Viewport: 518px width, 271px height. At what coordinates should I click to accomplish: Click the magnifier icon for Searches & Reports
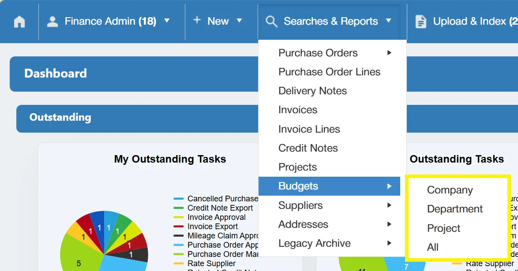pyautogui.click(x=271, y=22)
